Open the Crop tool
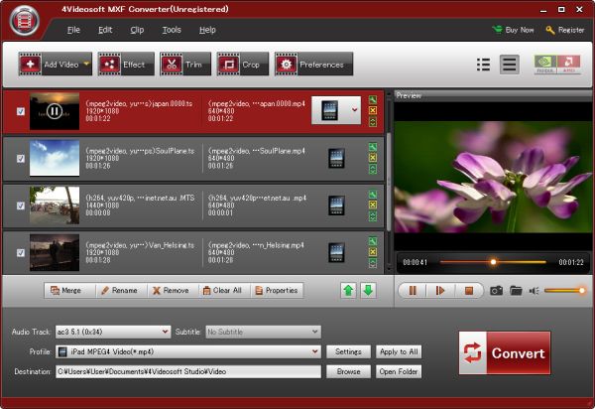The height and width of the screenshot is (409, 595). (x=243, y=65)
